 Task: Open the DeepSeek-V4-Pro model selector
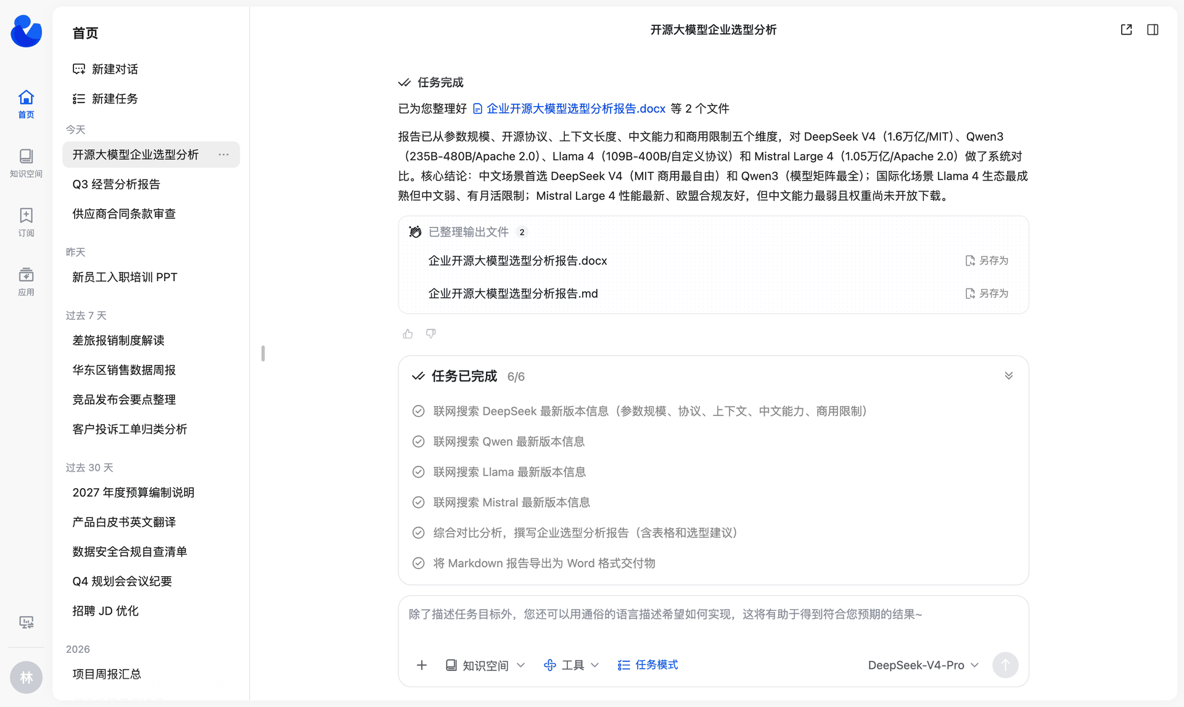click(923, 665)
